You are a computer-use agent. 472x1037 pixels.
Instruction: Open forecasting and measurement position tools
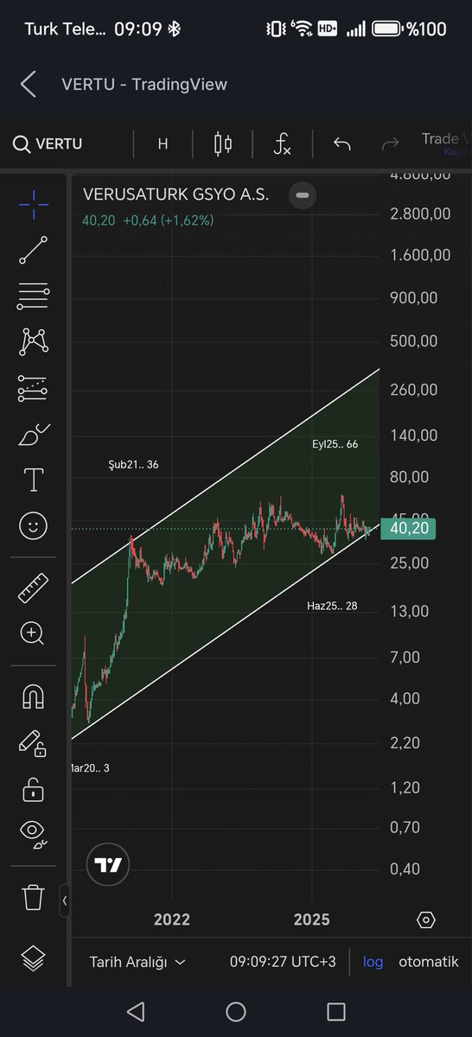click(x=34, y=389)
